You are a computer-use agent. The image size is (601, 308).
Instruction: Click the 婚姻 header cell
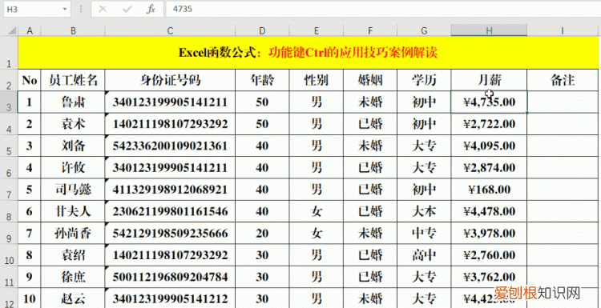370,80
